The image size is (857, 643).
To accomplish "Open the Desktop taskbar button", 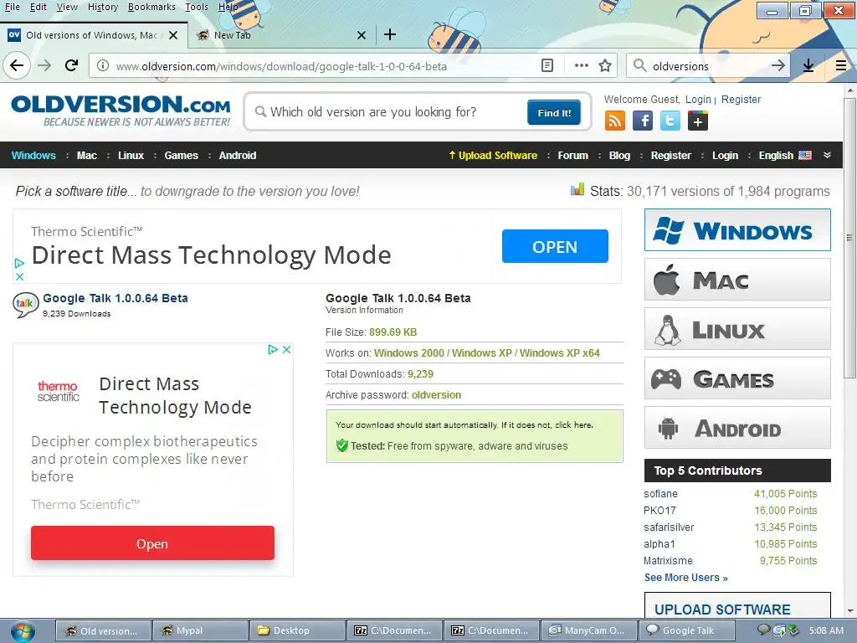I will [297, 631].
